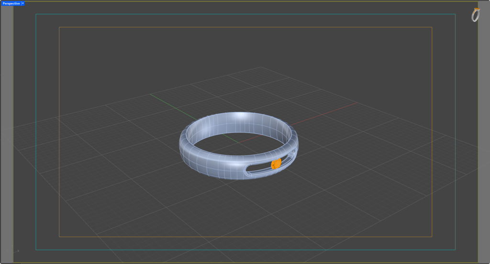The width and height of the screenshot is (490, 264).
Task: Click the far corner of the construction grid
Action: click(261, 67)
